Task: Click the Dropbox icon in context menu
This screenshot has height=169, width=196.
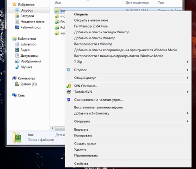Action: pos(68,70)
